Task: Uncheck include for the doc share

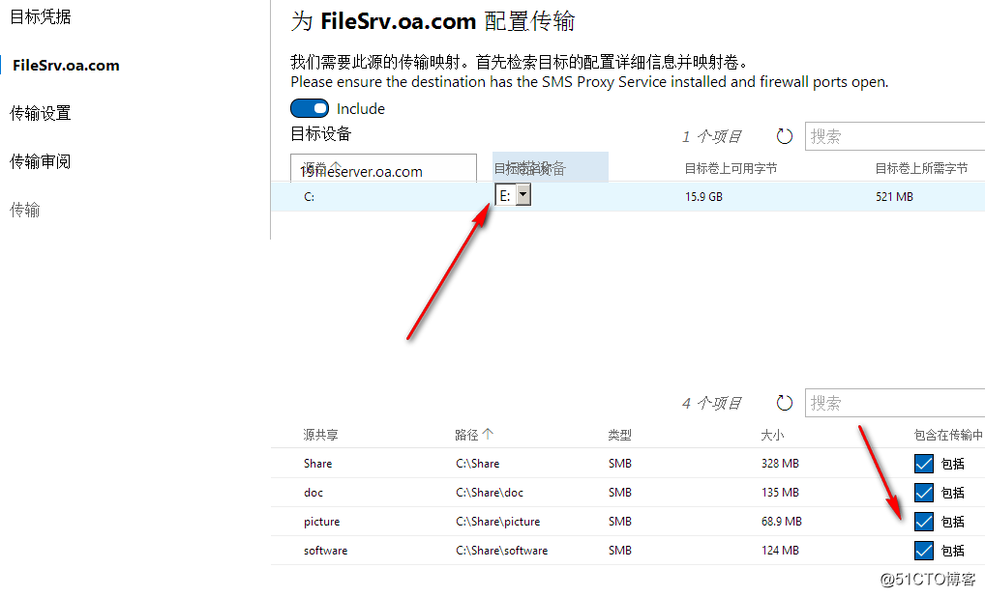Action: 923,493
